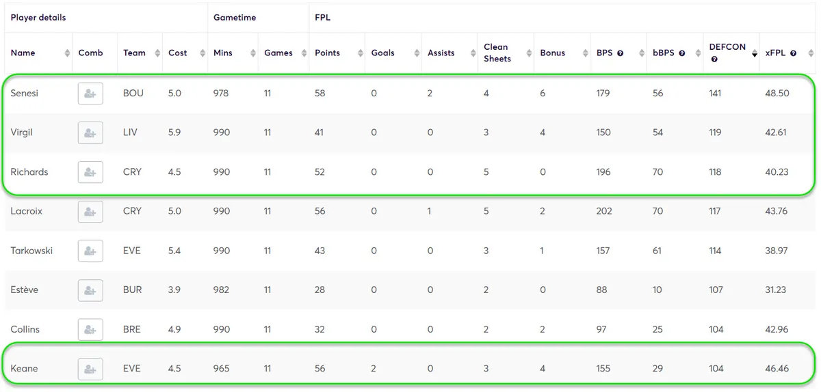Open the xFPL help tooltip icon
This screenshot has width=821, height=392.
[793, 53]
